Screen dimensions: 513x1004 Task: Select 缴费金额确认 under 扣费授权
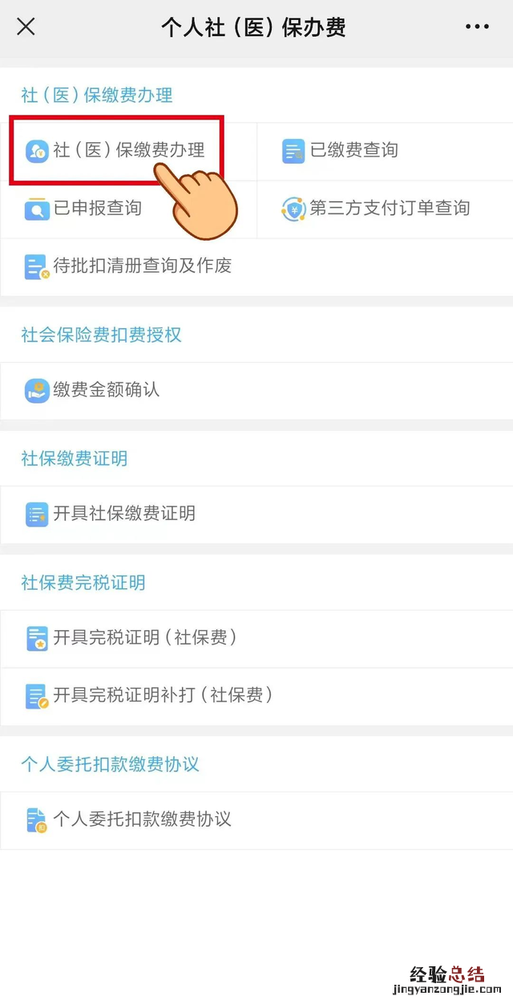click(x=107, y=391)
